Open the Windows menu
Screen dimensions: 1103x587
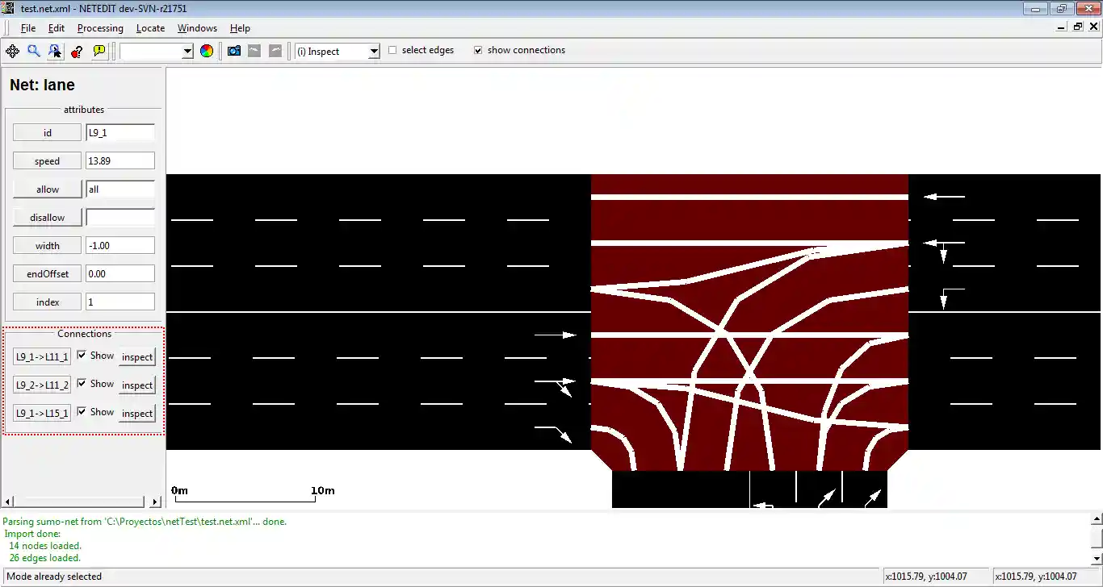tap(197, 28)
